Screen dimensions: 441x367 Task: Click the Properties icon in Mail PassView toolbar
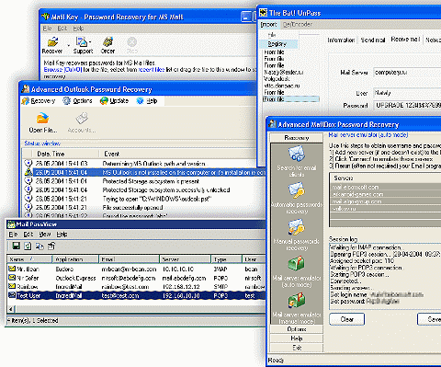[51, 246]
